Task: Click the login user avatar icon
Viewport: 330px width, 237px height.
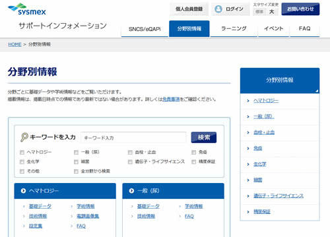Action: [x=218, y=9]
